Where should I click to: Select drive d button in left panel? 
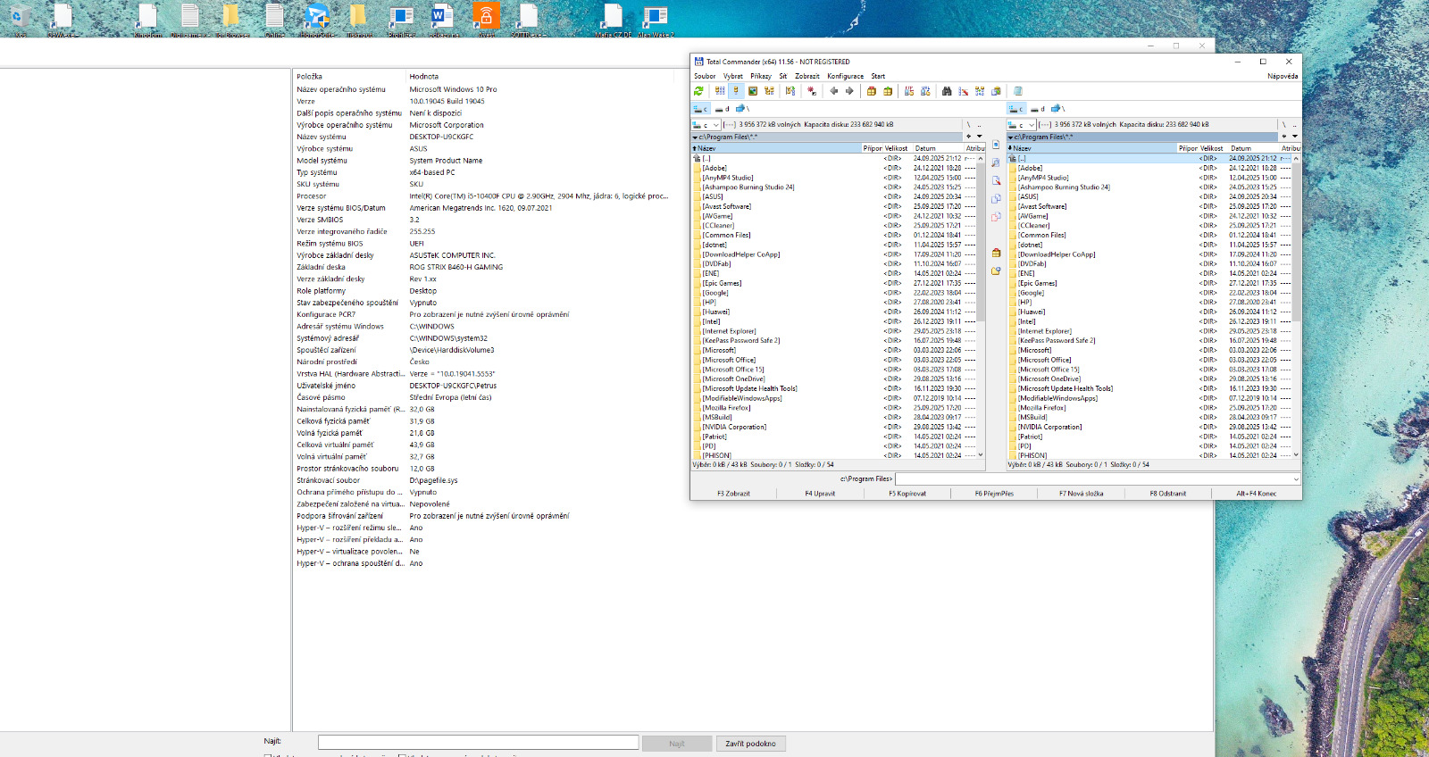(722, 109)
